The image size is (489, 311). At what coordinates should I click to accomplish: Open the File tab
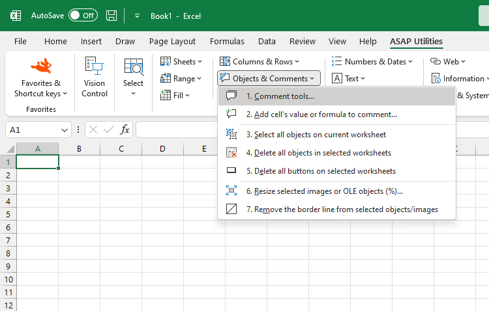tap(20, 42)
